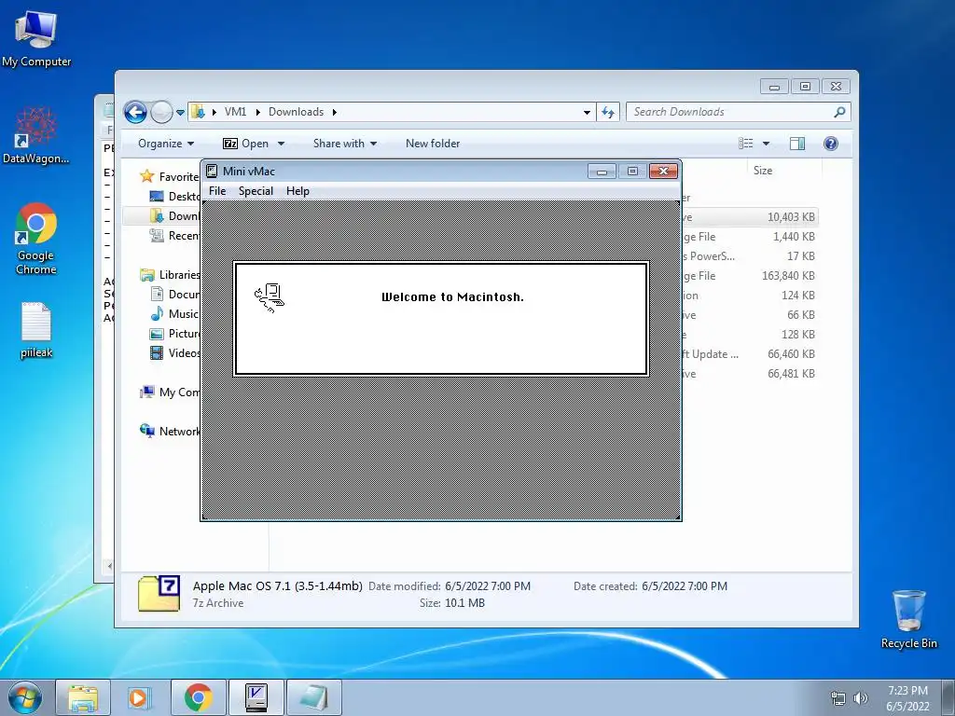
Task: Open the Mini vMac Help menu
Action: pos(298,191)
